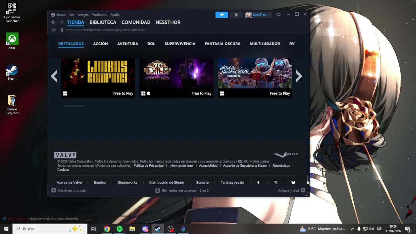Select the MULTIJUGADOR category tab
This screenshot has height=234, width=416.
tap(265, 44)
